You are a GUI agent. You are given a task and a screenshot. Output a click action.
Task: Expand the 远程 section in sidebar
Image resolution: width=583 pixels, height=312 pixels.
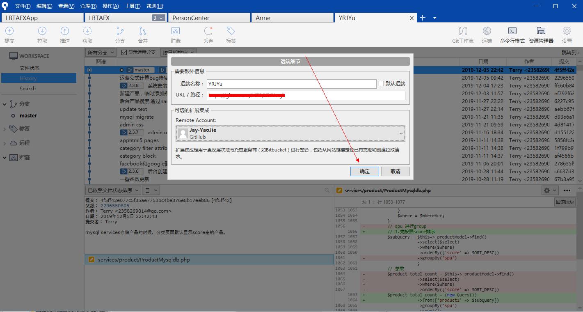point(5,143)
